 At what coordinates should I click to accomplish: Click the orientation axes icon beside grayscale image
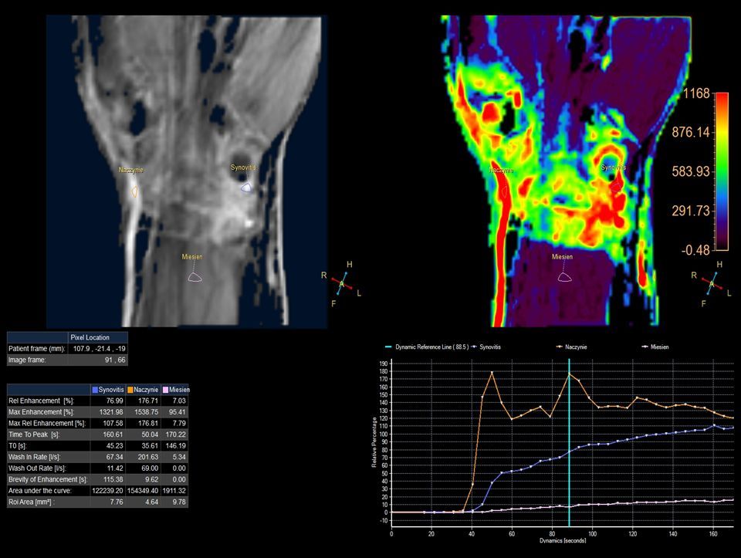[340, 284]
